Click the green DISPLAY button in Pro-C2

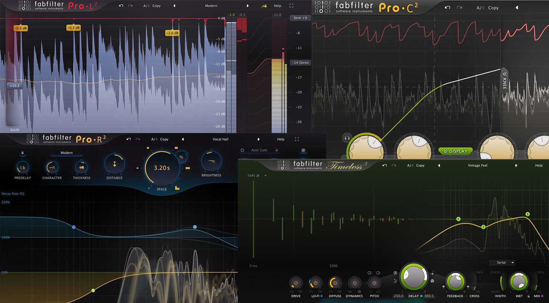[456, 151]
